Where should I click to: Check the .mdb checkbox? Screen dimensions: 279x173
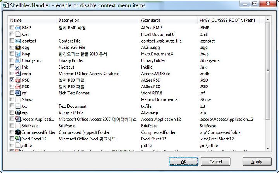tap(12, 73)
